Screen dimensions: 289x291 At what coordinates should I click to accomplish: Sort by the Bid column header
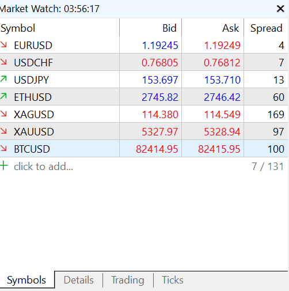click(151, 28)
